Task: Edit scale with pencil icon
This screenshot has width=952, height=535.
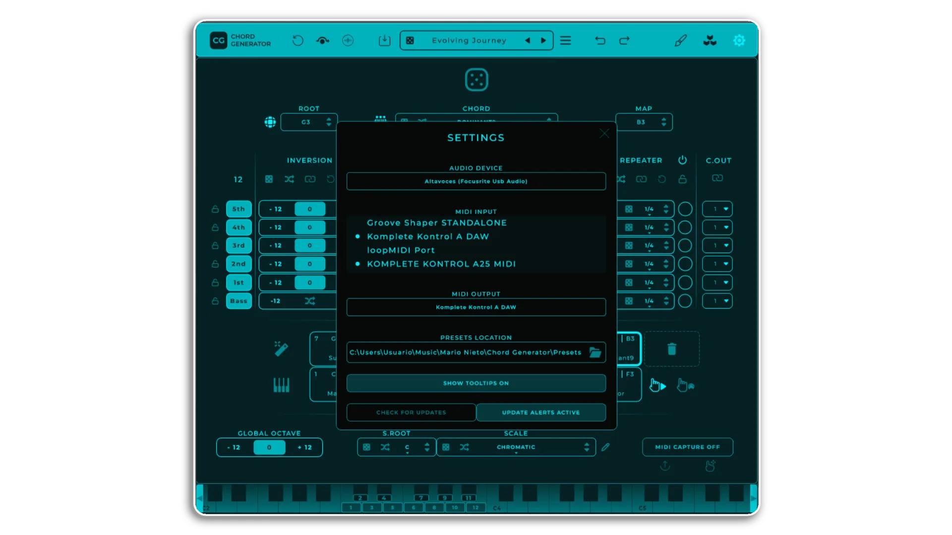Action: click(x=605, y=447)
